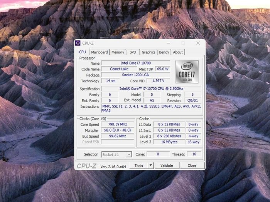Screen dimensions: 270x202
Task: Open the Socket #1 selection dropdown
Action: click(116, 154)
